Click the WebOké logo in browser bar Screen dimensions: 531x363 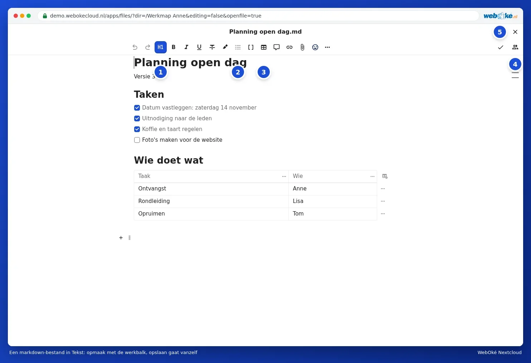point(500,16)
